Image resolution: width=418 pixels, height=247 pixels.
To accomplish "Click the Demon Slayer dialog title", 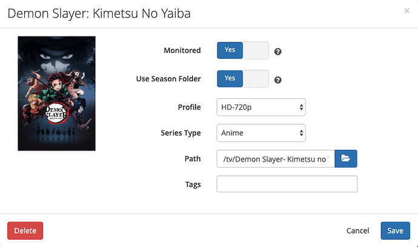I will [99, 13].
